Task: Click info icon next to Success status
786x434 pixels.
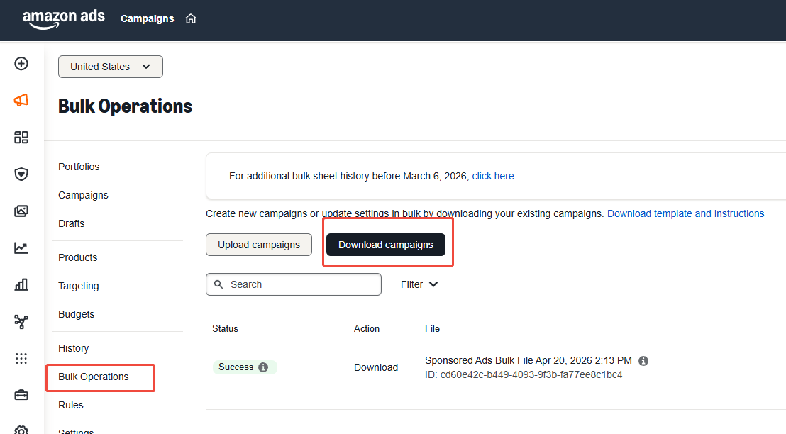Action: tap(263, 367)
